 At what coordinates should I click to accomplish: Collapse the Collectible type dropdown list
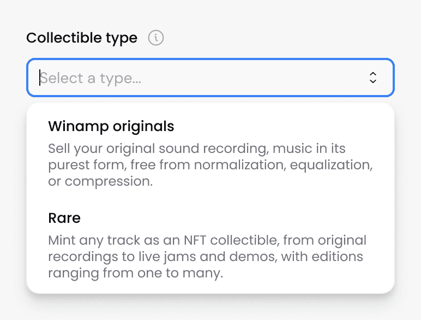coord(373,78)
